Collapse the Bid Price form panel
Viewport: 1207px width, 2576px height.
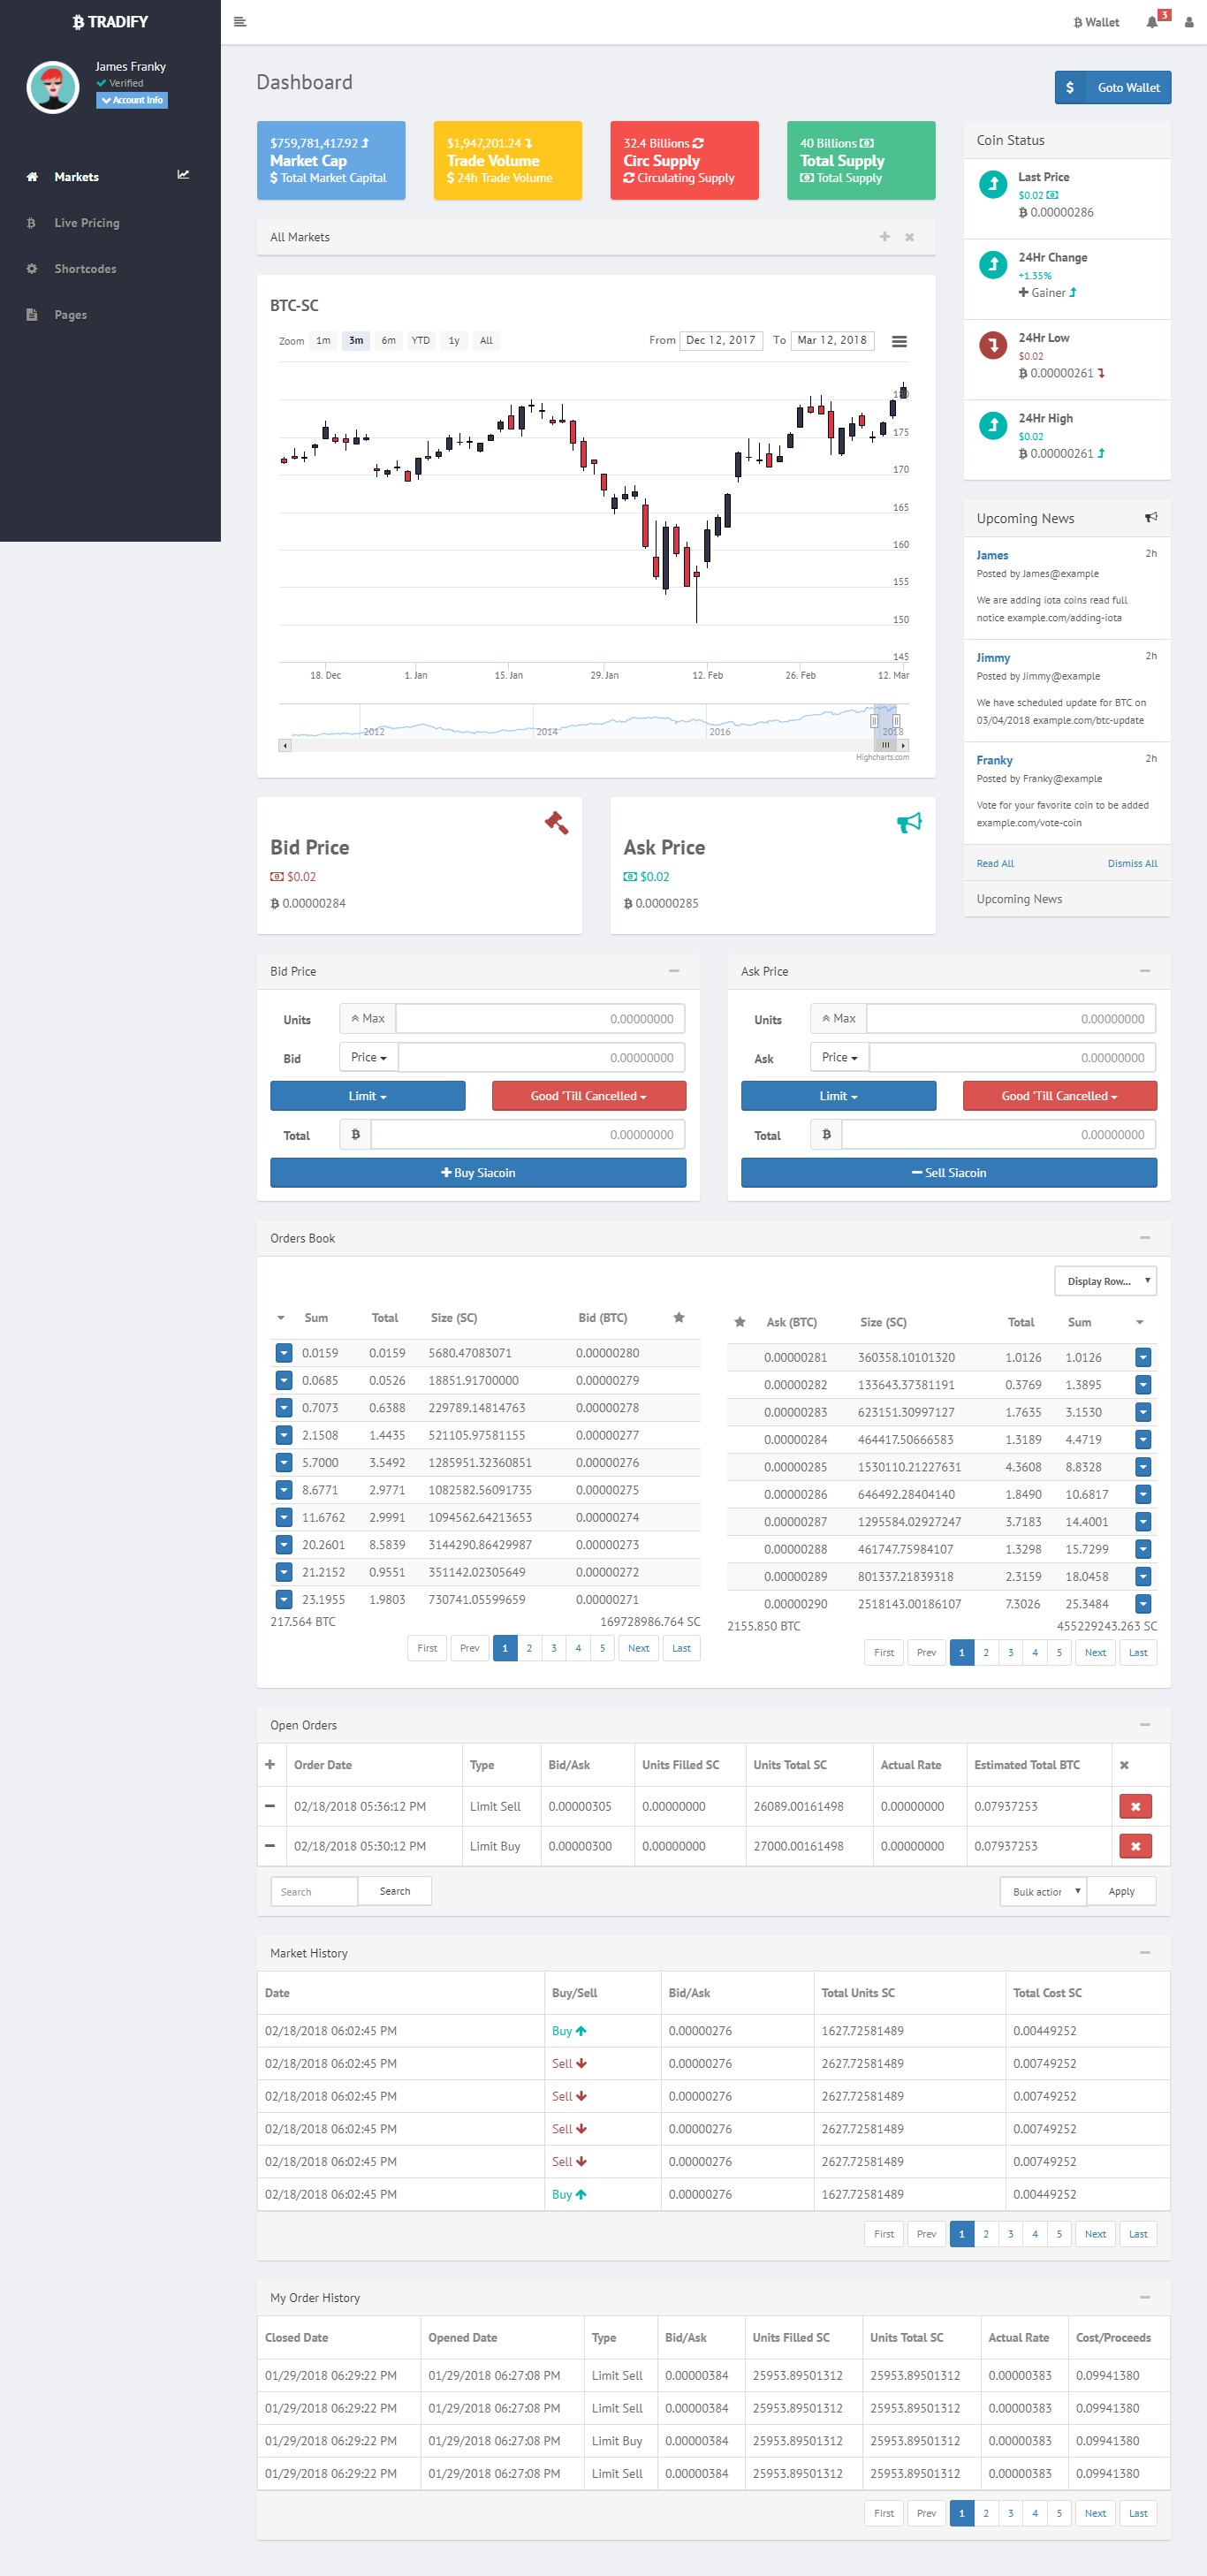coord(674,971)
